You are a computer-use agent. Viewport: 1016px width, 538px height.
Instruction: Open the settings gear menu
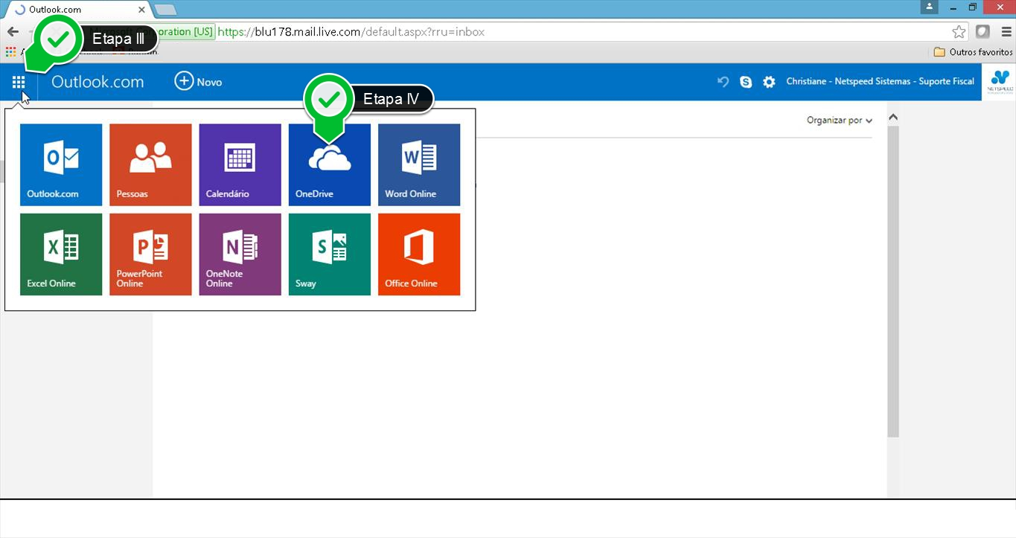769,82
